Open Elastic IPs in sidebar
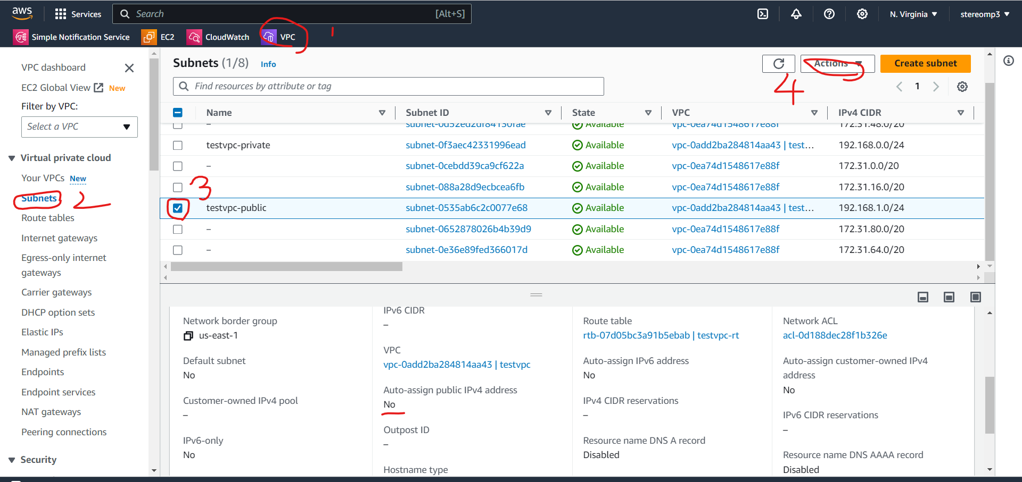The width and height of the screenshot is (1022, 482). [42, 332]
